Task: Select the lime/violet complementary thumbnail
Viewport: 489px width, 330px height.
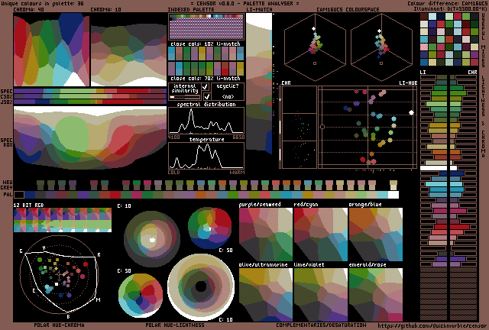Action: pyautogui.click(x=321, y=295)
